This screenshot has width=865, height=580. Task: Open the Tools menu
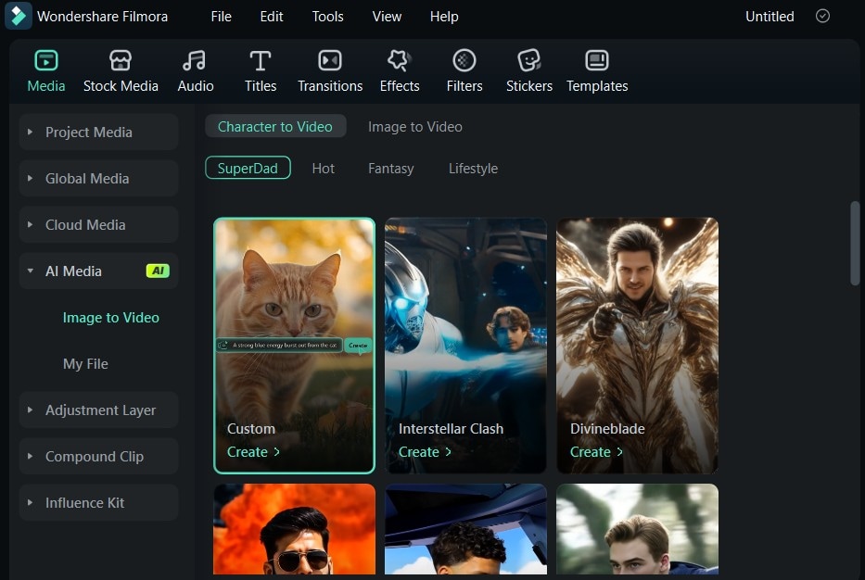(327, 17)
